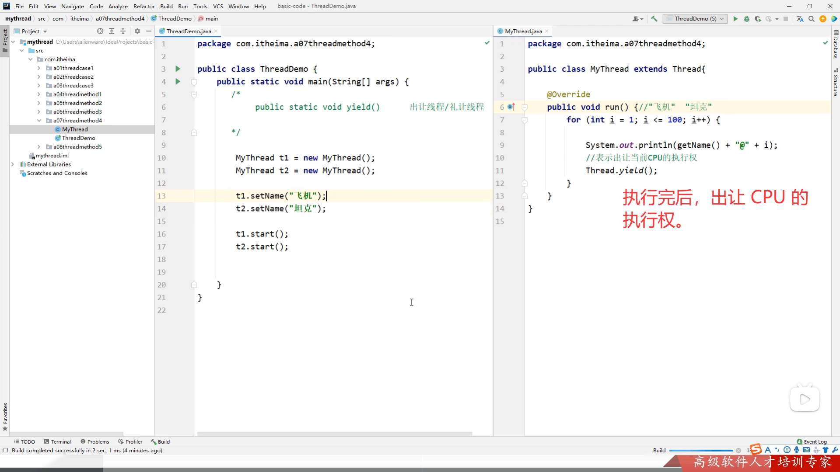Viewport: 840px width, 472px height.
Task: Open the Refactor menu
Action: pos(144,6)
